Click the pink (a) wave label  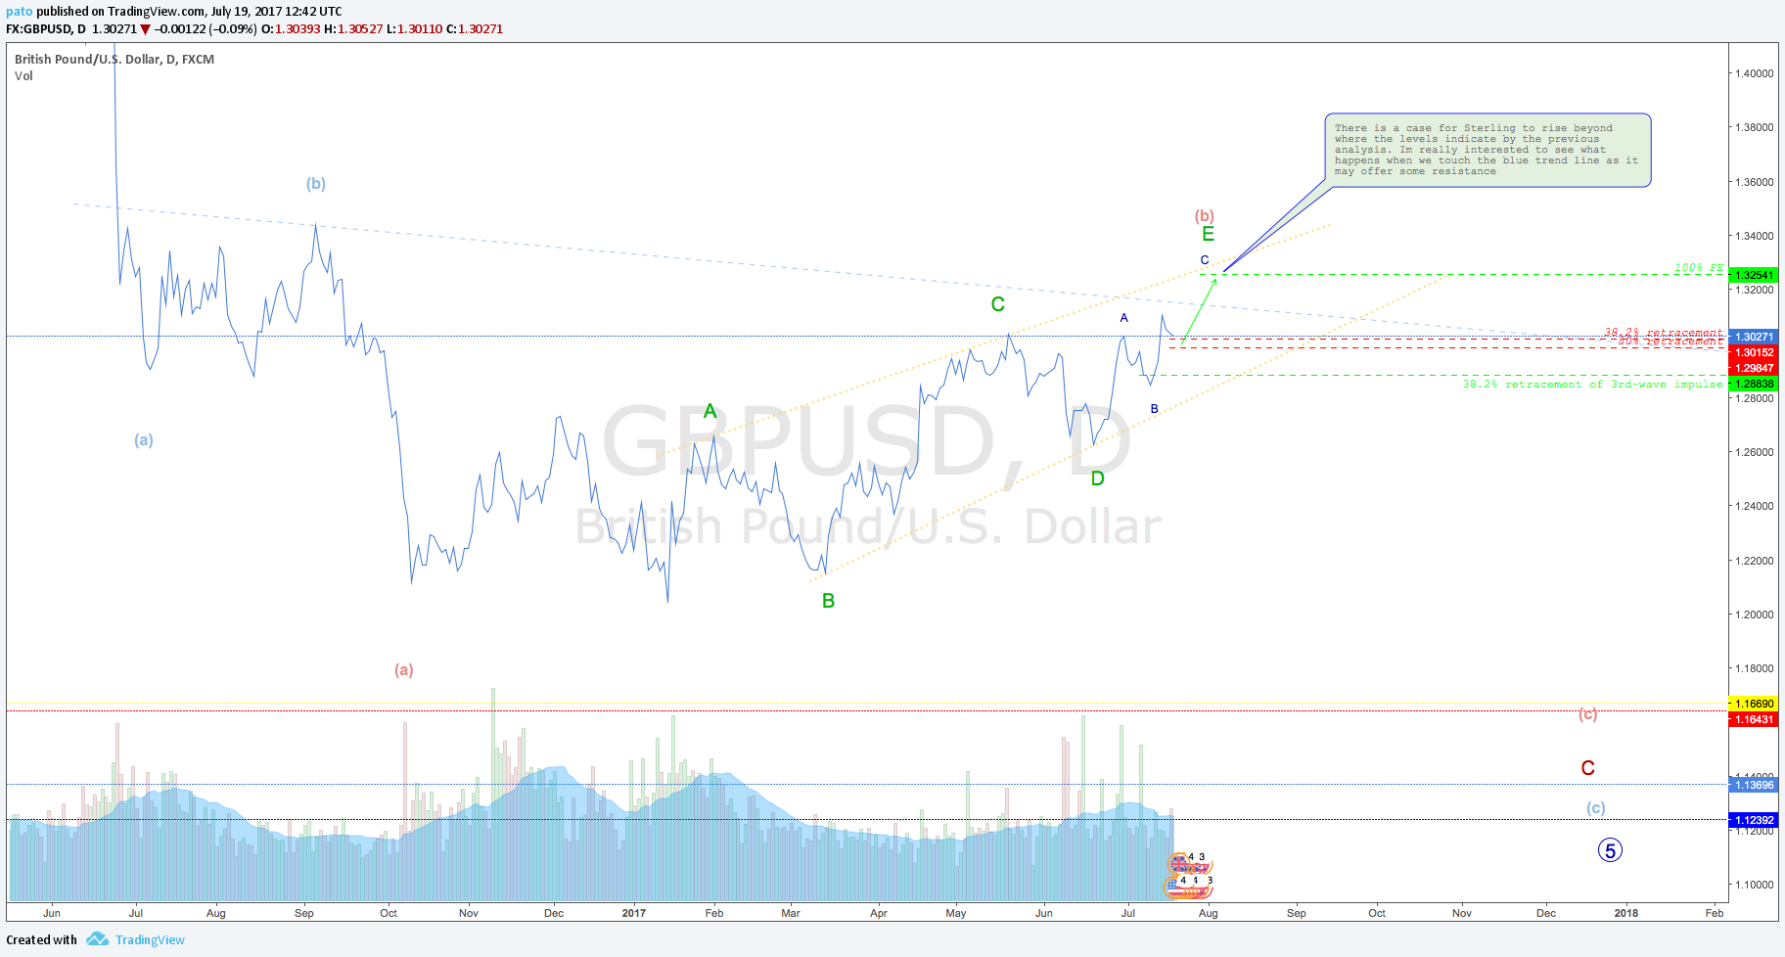coord(404,669)
